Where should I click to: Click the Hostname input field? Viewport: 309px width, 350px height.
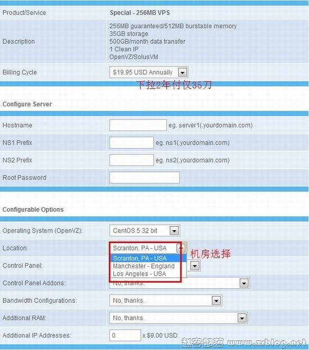(138, 125)
